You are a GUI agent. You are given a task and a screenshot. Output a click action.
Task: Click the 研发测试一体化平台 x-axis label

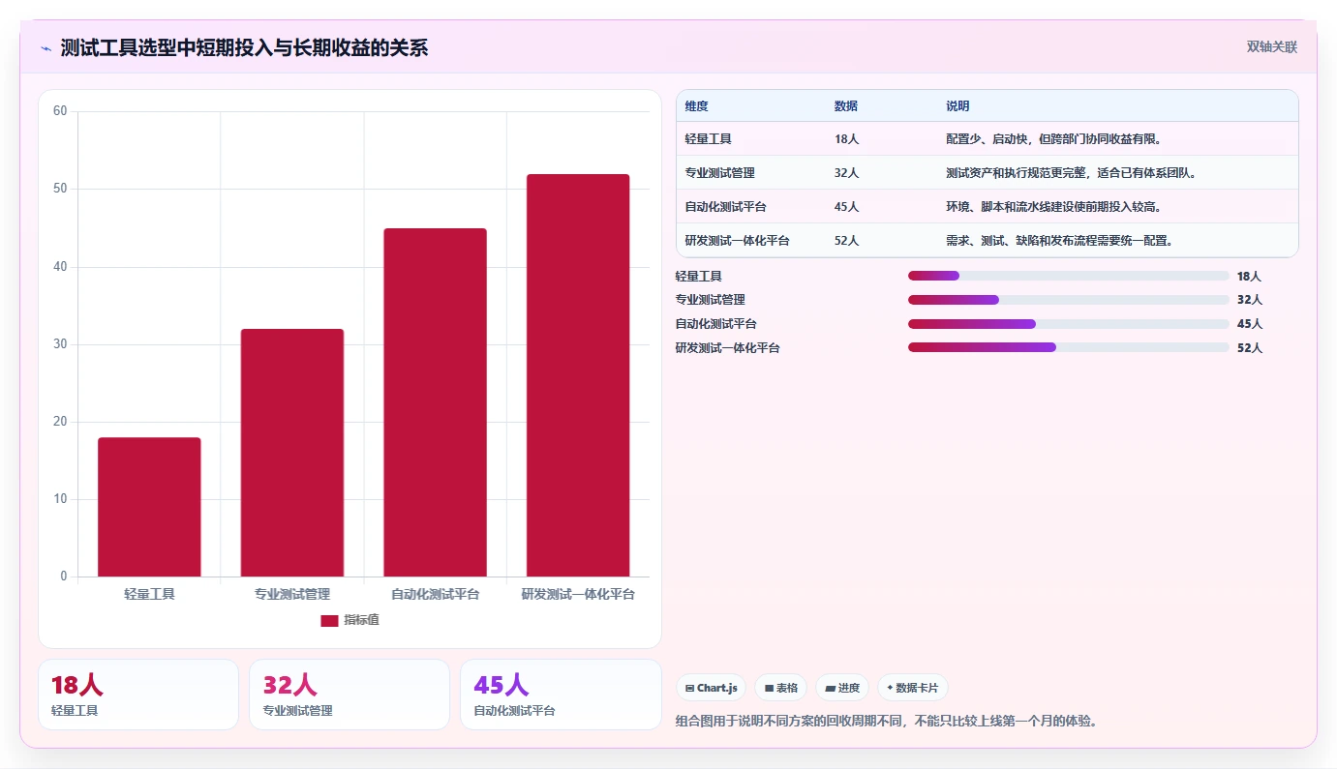578,594
